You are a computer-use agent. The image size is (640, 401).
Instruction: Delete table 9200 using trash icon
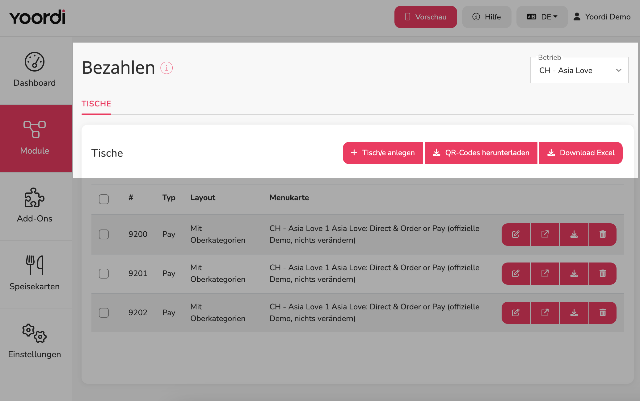tap(603, 234)
